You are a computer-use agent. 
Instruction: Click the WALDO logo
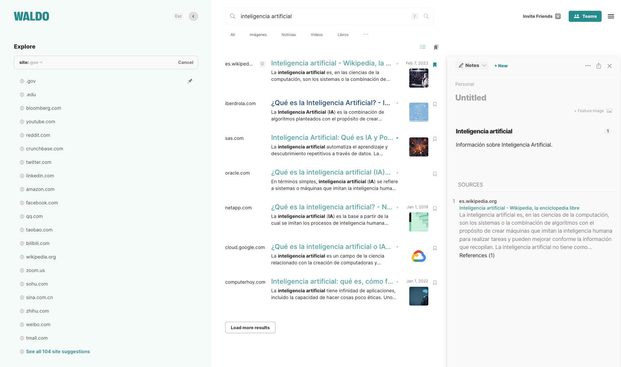point(31,16)
